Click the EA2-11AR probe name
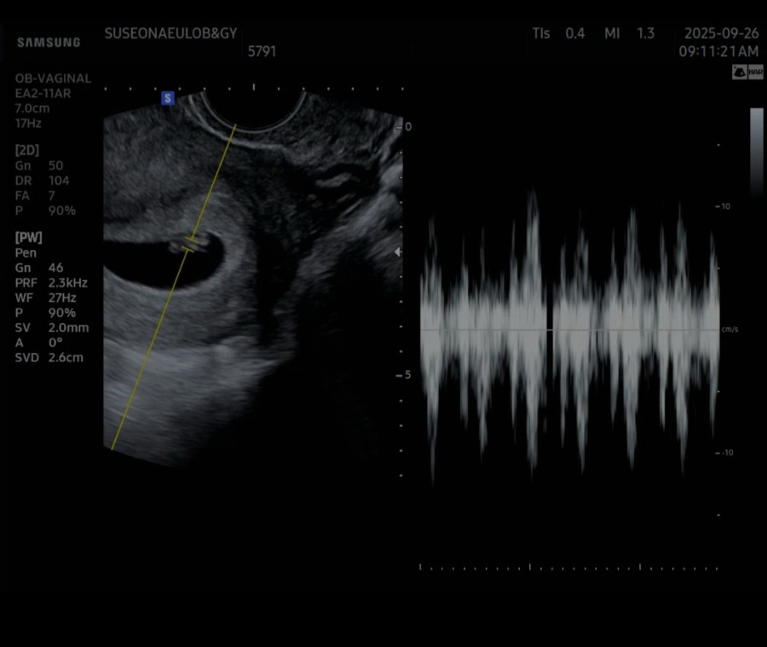Image resolution: width=767 pixels, height=647 pixels. click(43, 94)
